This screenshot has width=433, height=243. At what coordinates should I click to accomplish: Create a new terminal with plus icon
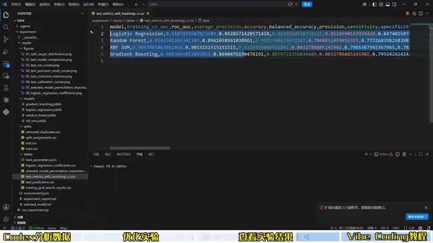point(366,155)
